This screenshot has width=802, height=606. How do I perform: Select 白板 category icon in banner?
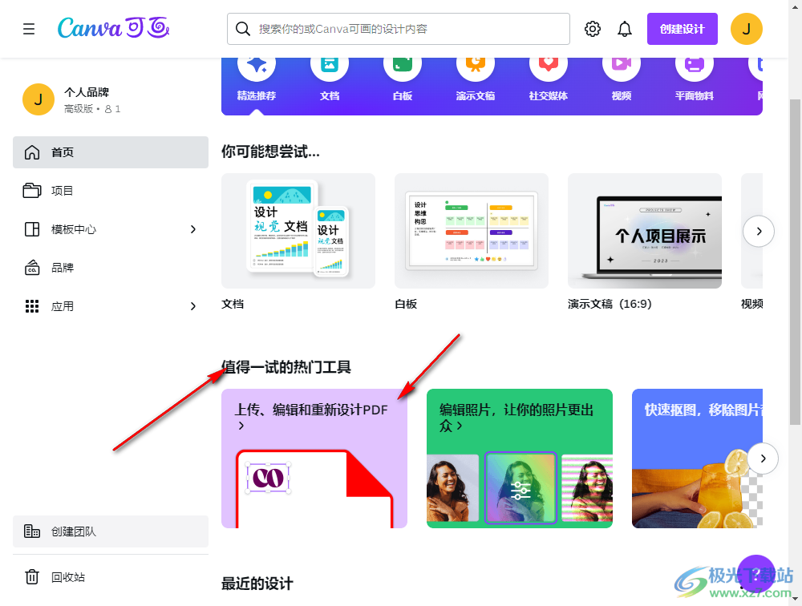point(403,66)
